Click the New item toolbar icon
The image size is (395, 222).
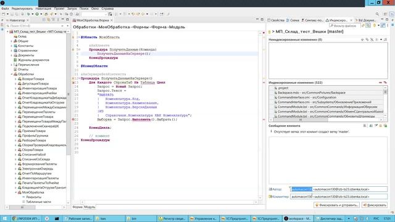coord(4,14)
